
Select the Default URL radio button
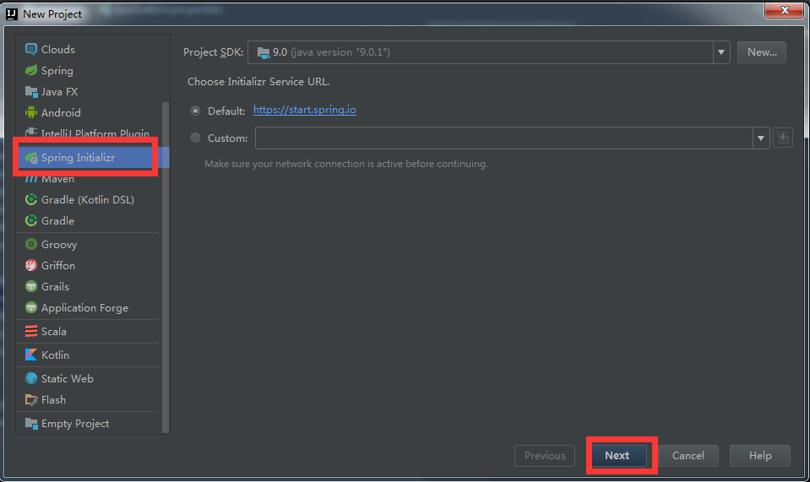coord(195,111)
